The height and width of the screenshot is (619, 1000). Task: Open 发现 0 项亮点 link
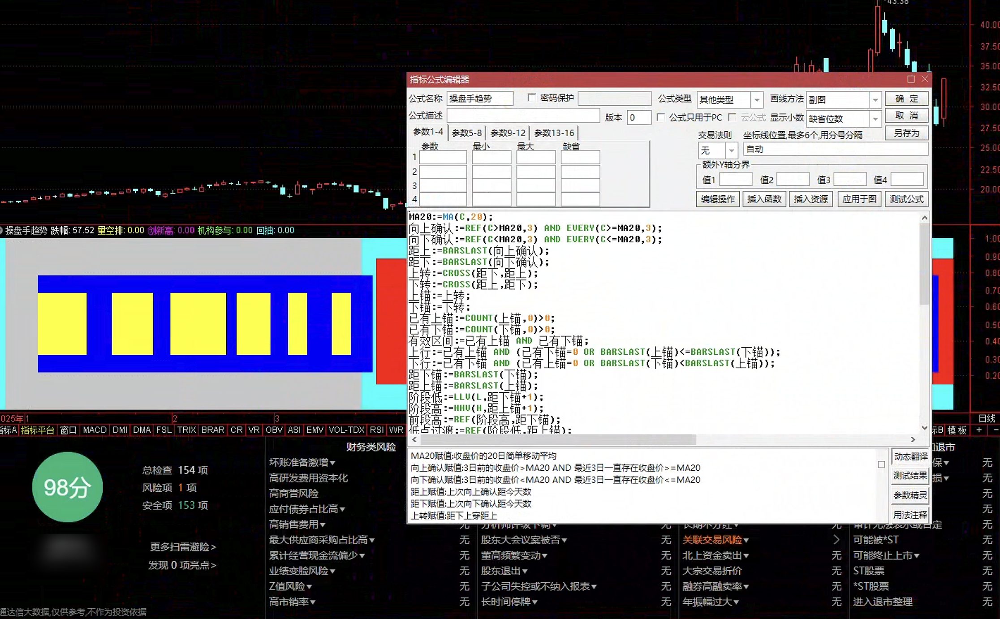pos(182,565)
